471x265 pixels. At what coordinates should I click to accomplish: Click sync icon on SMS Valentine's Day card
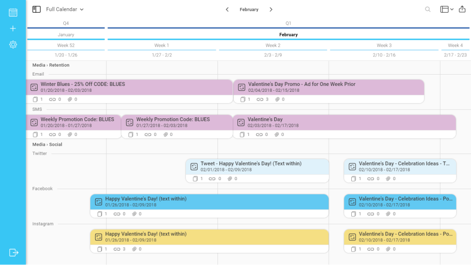[241, 122]
